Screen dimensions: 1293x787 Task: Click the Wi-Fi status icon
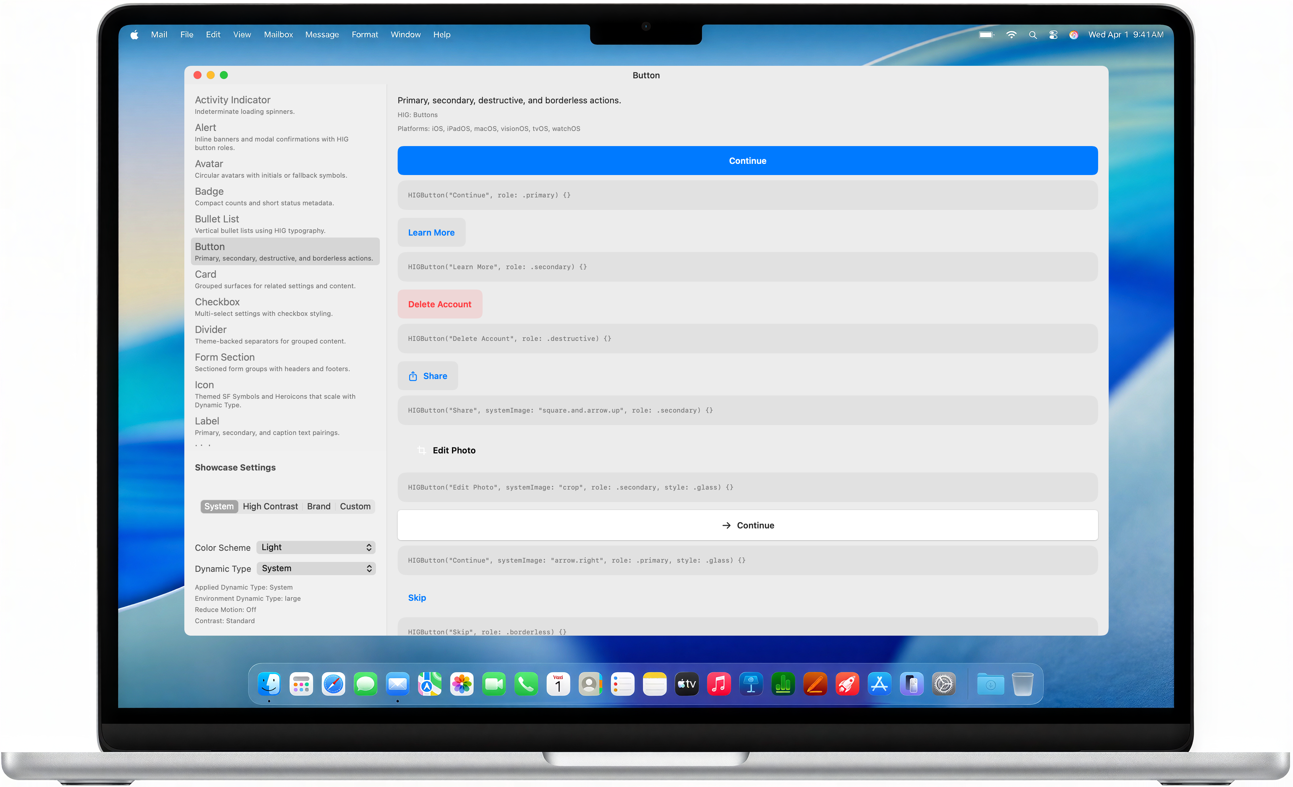pos(1011,35)
